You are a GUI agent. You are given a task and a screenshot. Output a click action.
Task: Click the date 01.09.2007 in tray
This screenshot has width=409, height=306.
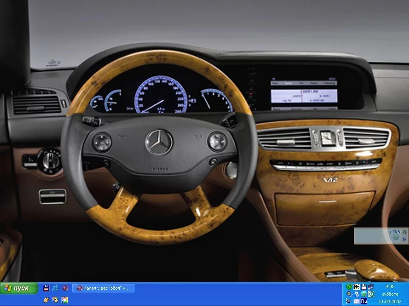(x=390, y=302)
